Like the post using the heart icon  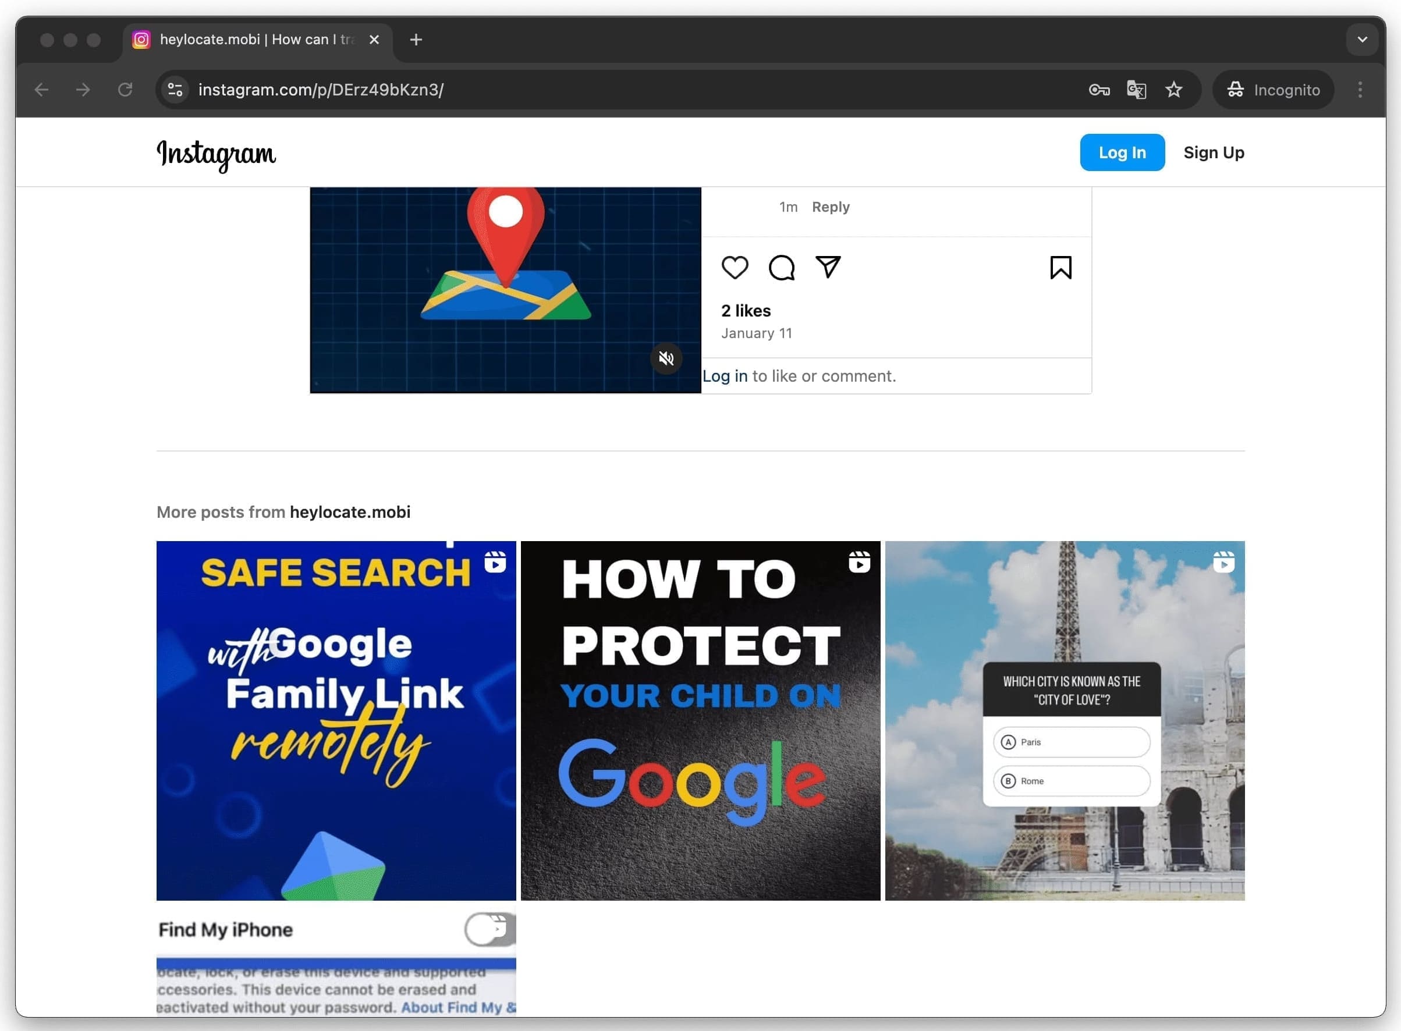pyautogui.click(x=736, y=268)
